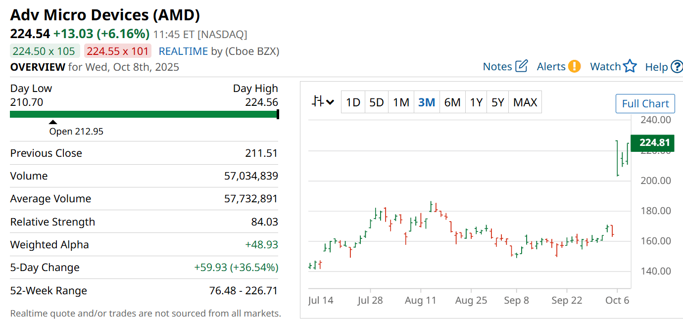Select the 5Y chart range
This screenshot has height=321, width=683.
pyautogui.click(x=497, y=102)
